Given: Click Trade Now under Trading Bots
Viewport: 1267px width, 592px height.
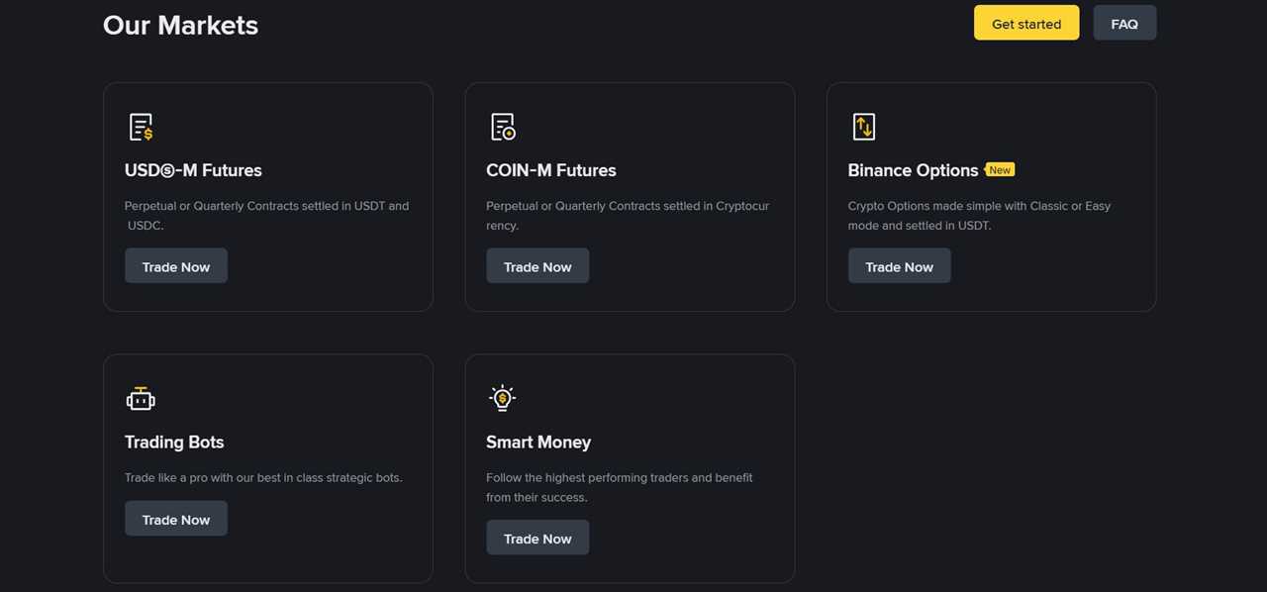Looking at the screenshot, I should tap(176, 518).
